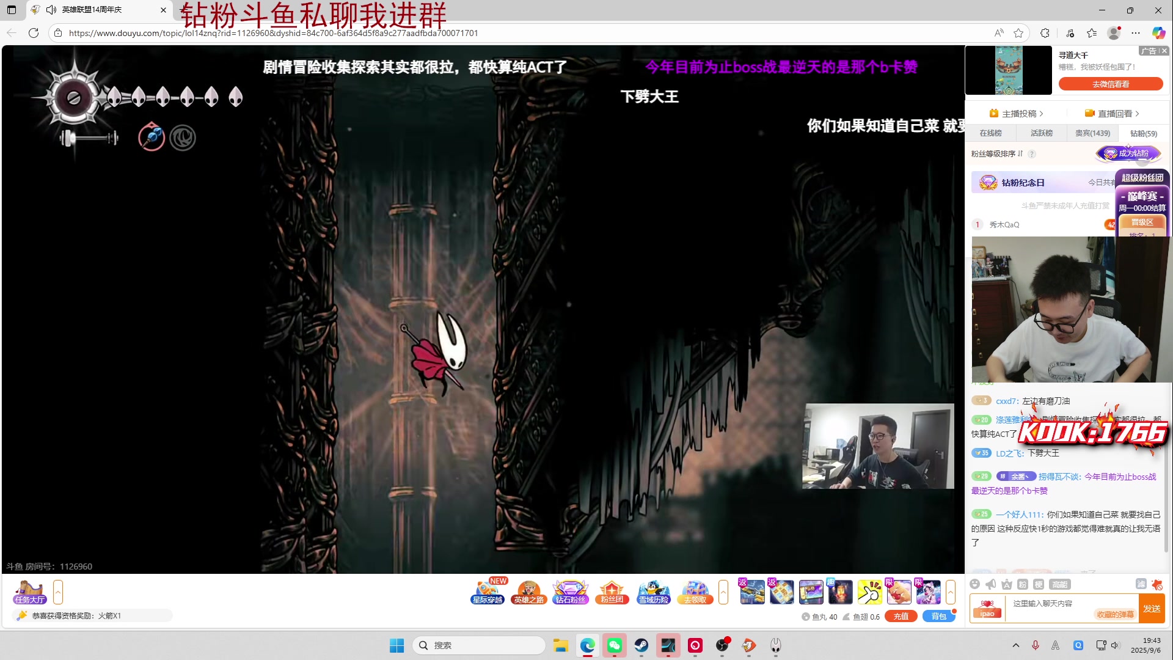Click username 一个好人111 in chat
This screenshot has width=1173, height=660.
[1018, 515]
